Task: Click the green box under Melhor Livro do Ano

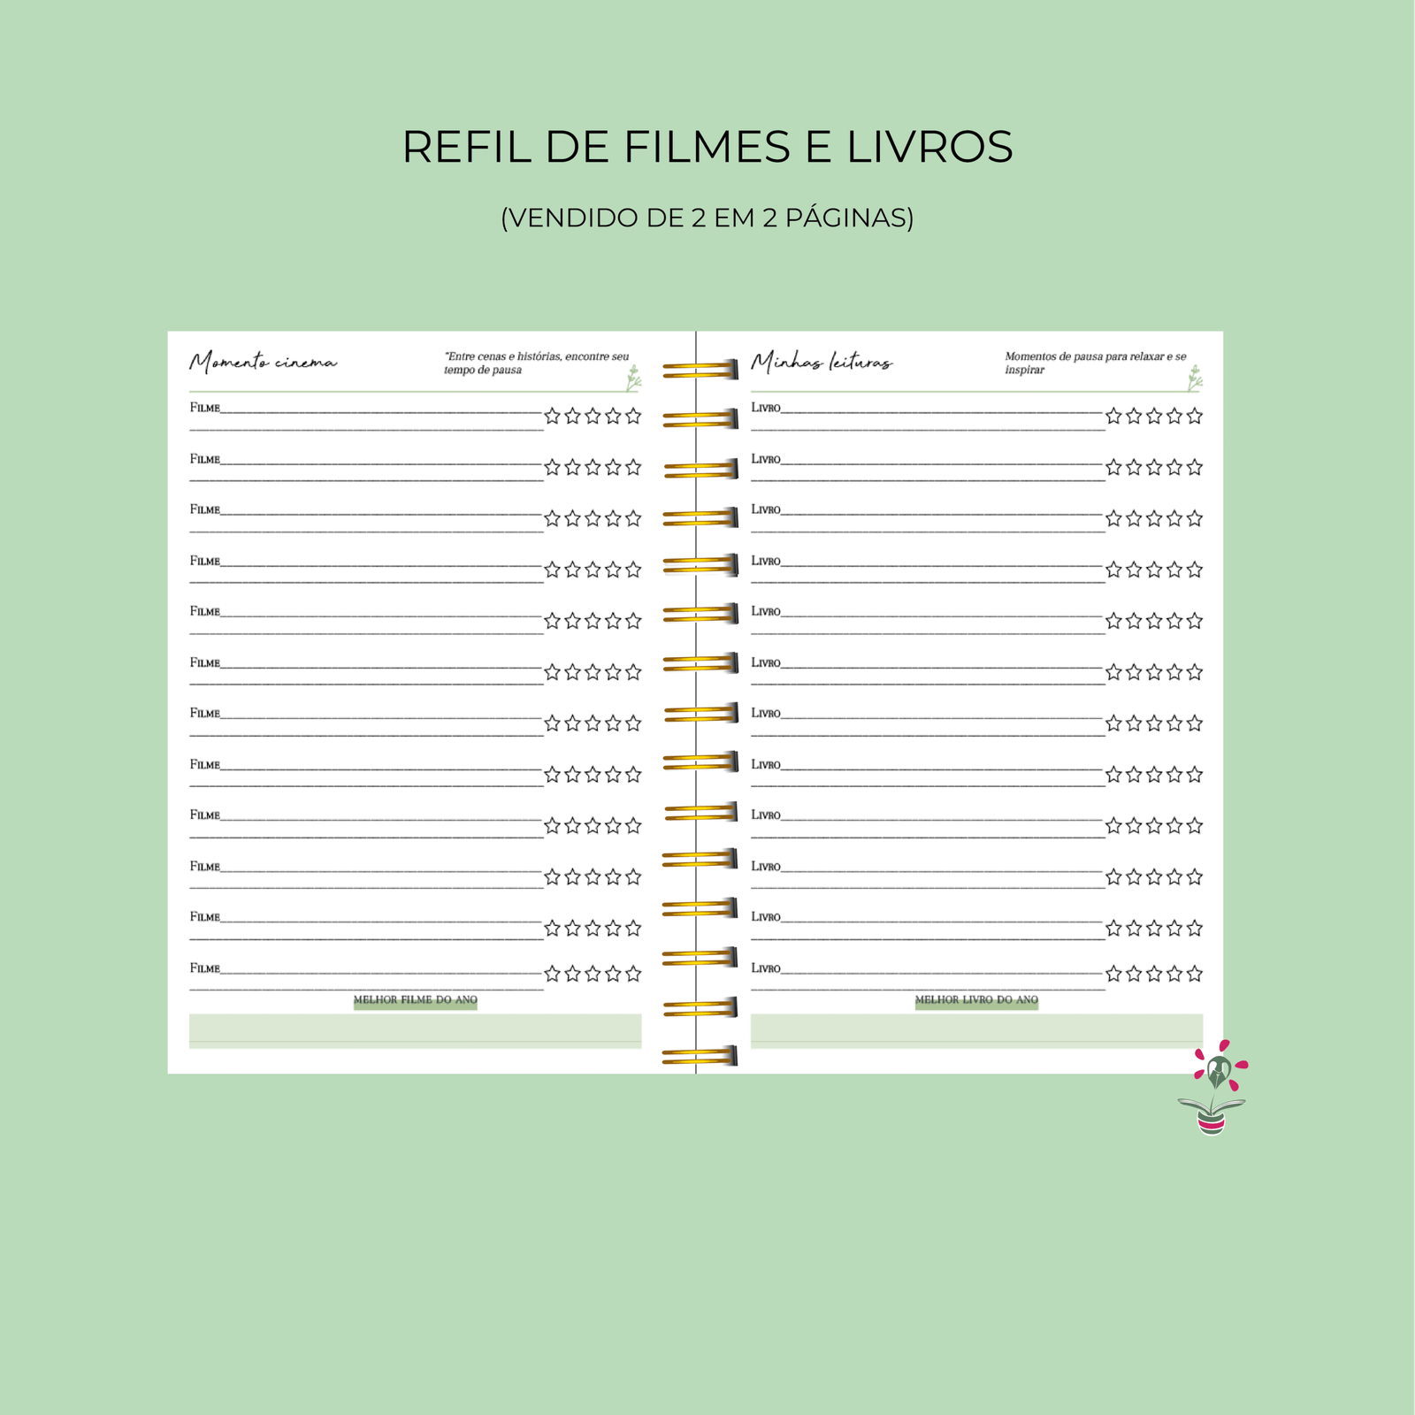Action: (976, 1030)
